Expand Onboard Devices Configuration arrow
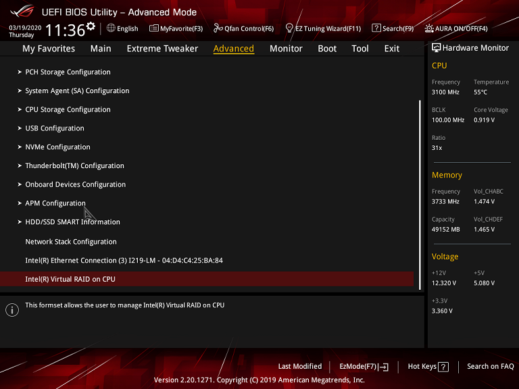 [20, 184]
